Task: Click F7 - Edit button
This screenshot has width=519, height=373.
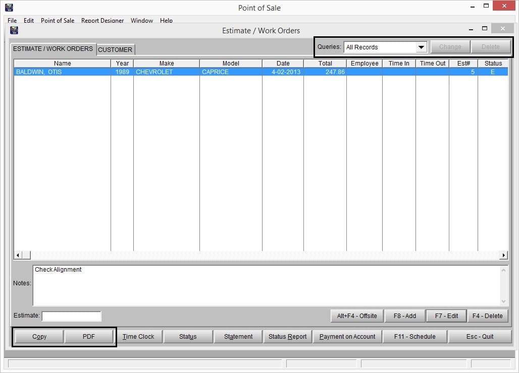Action: click(x=446, y=316)
